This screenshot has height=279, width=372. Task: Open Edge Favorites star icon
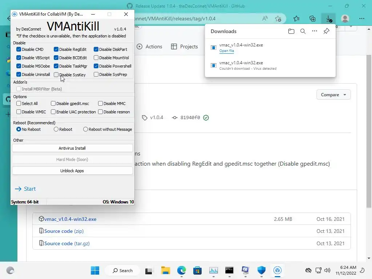296,19
